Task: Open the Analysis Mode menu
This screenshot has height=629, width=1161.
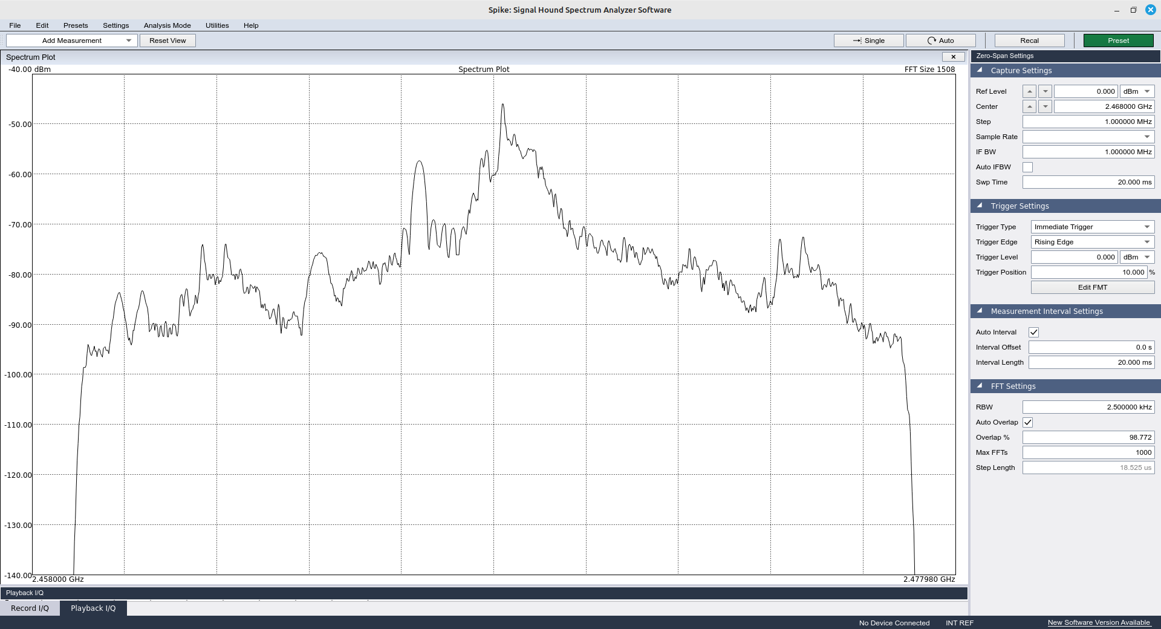Action: click(x=167, y=25)
